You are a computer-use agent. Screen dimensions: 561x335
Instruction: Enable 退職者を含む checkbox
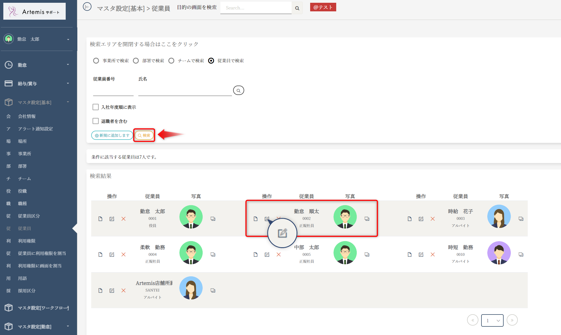coord(96,121)
